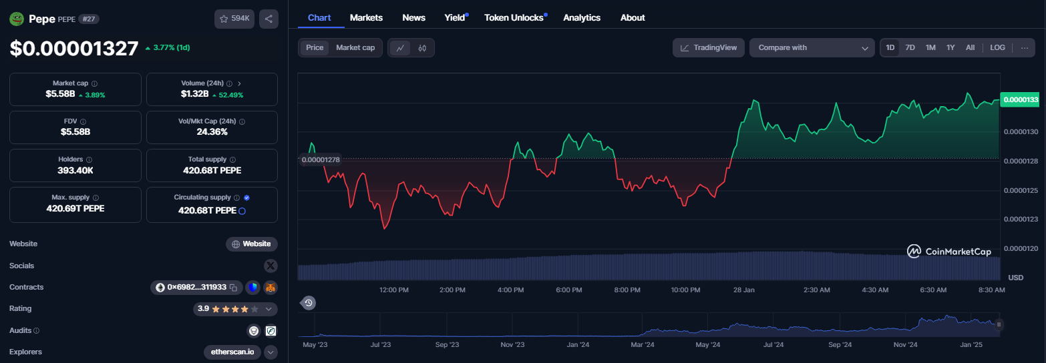
Task: Switch to line chart icon
Action: tap(400, 48)
